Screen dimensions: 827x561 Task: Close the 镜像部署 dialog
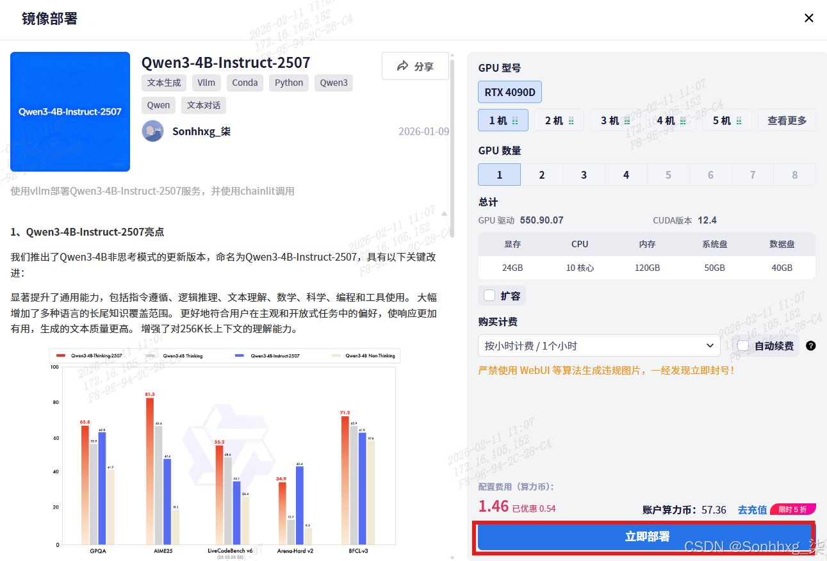(x=809, y=18)
